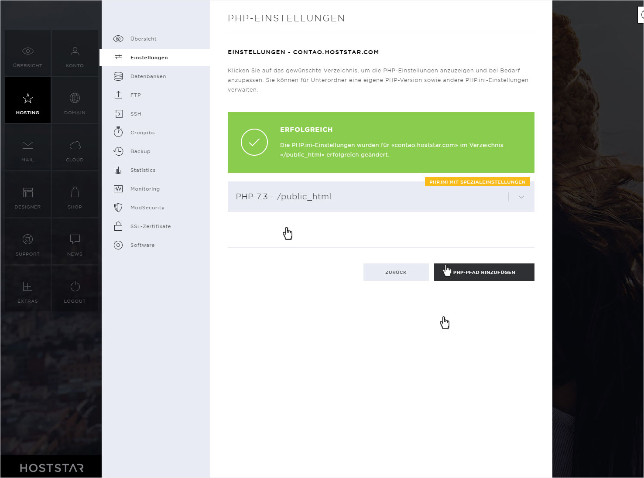
Task: Open the Übersicht eye tile in main navigation
Action: click(x=28, y=53)
